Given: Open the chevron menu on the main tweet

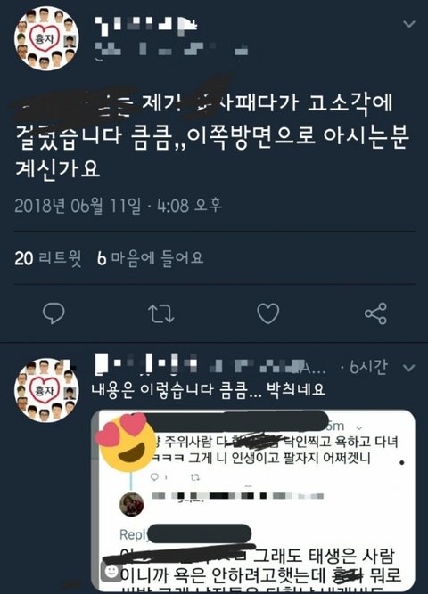Looking at the screenshot, I should 408,24.
